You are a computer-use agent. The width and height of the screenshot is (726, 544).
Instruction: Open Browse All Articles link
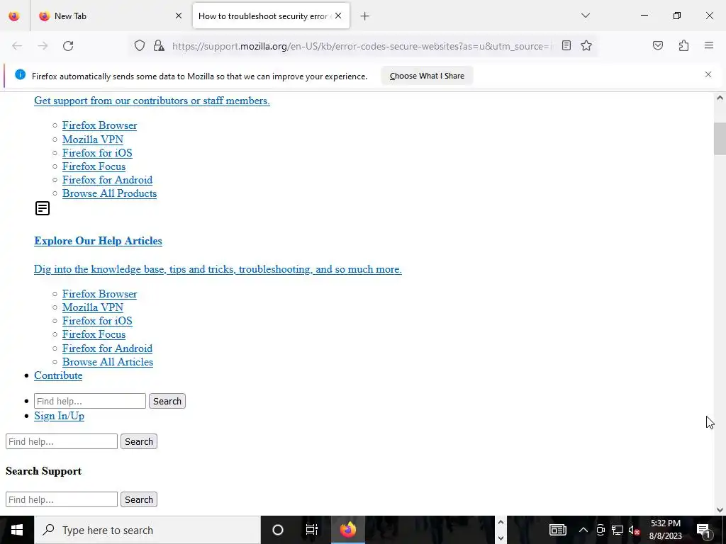pos(108,362)
